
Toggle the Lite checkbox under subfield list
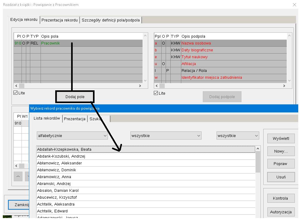(x=156, y=93)
